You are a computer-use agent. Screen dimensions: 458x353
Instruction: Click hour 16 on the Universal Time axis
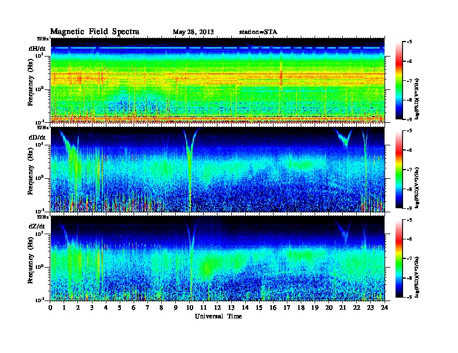(x=273, y=308)
